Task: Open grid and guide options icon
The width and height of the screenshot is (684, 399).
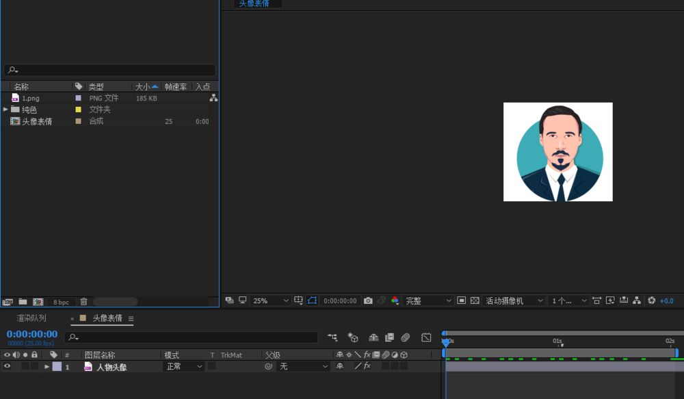Action: [x=298, y=300]
